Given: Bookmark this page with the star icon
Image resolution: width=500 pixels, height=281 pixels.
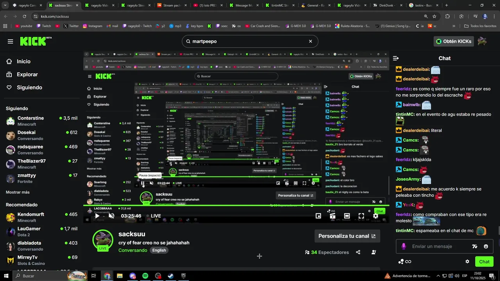Looking at the screenshot, I should pyautogui.click(x=434, y=16).
